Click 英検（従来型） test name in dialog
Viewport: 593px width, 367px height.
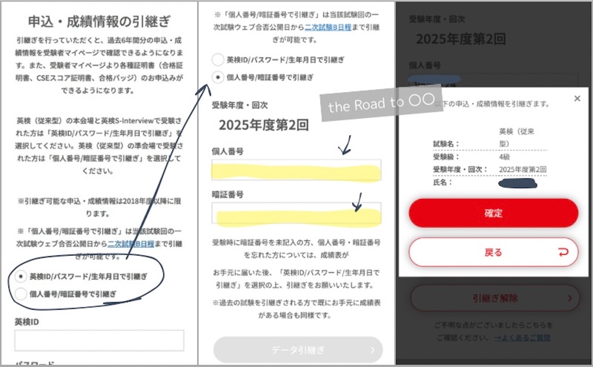coord(517,138)
